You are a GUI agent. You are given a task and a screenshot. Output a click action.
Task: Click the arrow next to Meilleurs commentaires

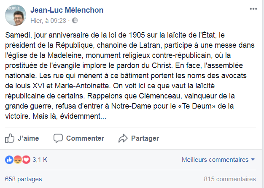(x=253, y=160)
